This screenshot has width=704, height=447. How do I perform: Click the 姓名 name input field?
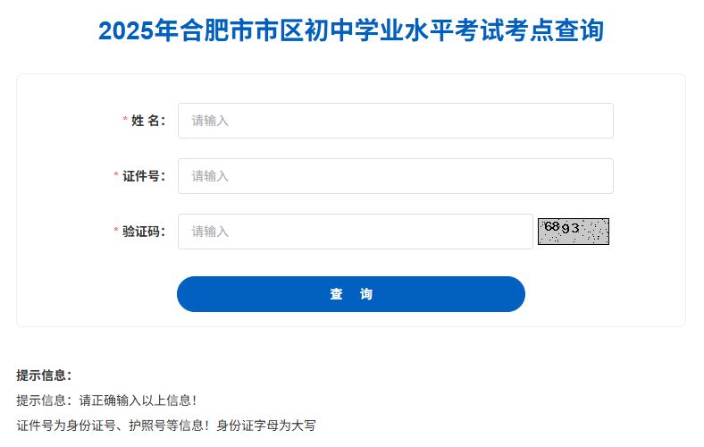(x=396, y=121)
